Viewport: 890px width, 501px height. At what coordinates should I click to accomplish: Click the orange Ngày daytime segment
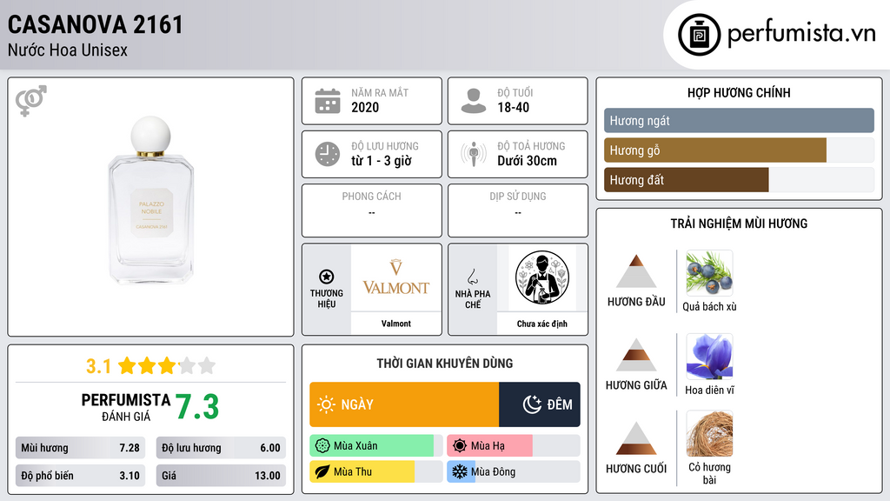click(404, 404)
